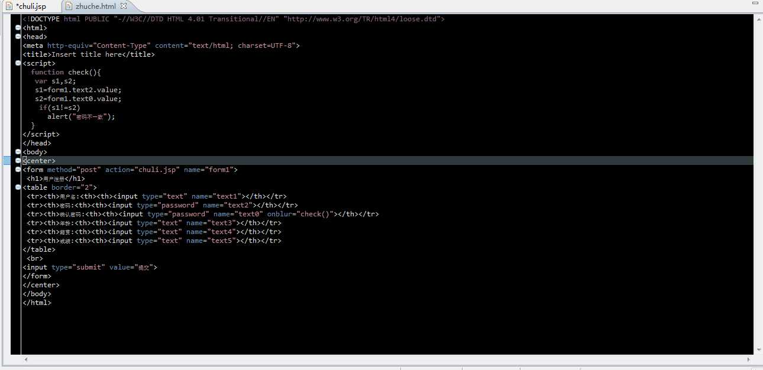Close the zhuche.html tab with its X

point(123,7)
